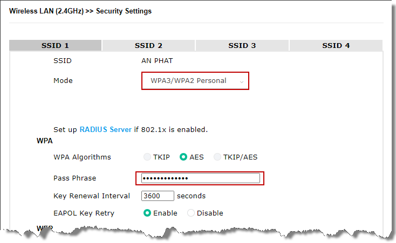Open the SSID 3 tab
Image resolution: width=396 pixels, height=243 pixels.
tap(242, 45)
